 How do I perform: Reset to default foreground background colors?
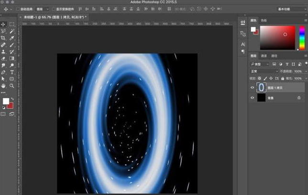3,108
